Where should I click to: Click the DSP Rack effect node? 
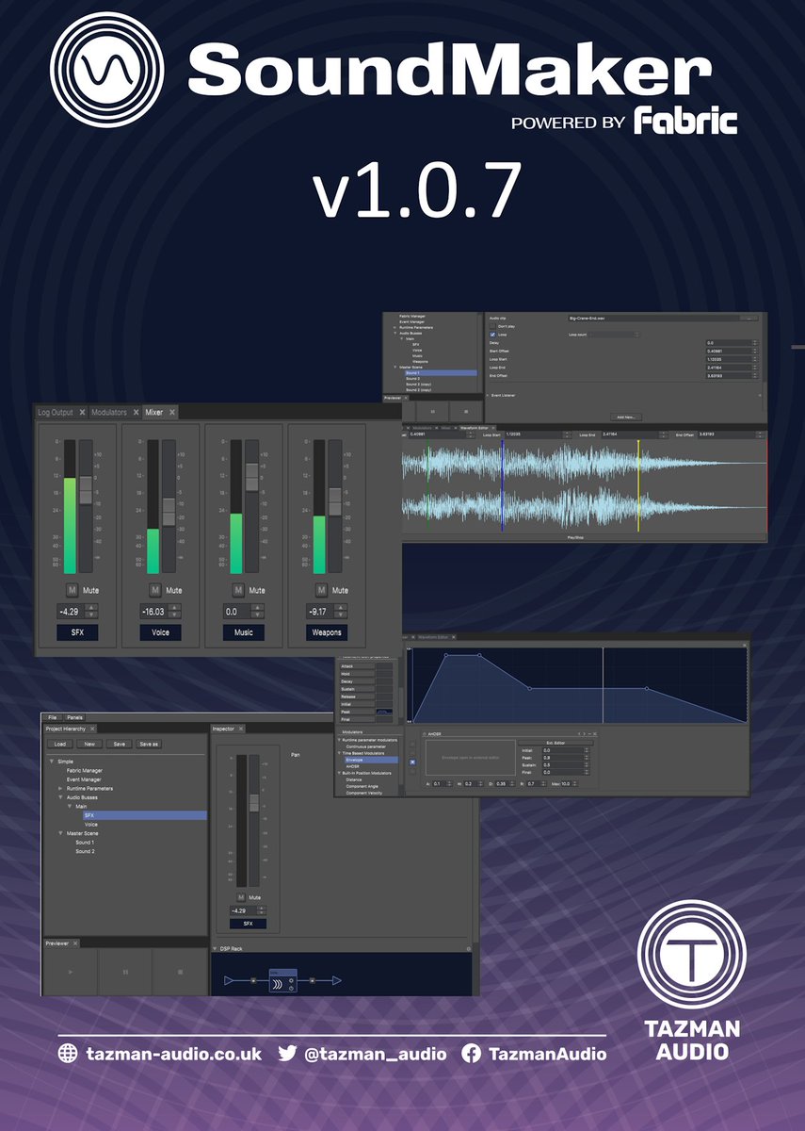coord(283,981)
